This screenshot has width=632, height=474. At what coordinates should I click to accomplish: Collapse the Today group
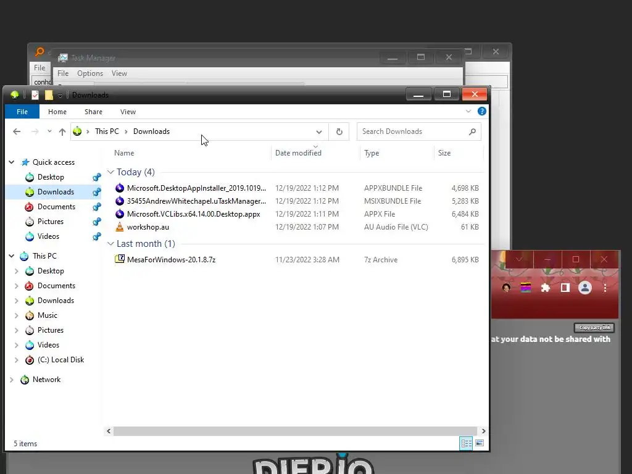[110, 172]
